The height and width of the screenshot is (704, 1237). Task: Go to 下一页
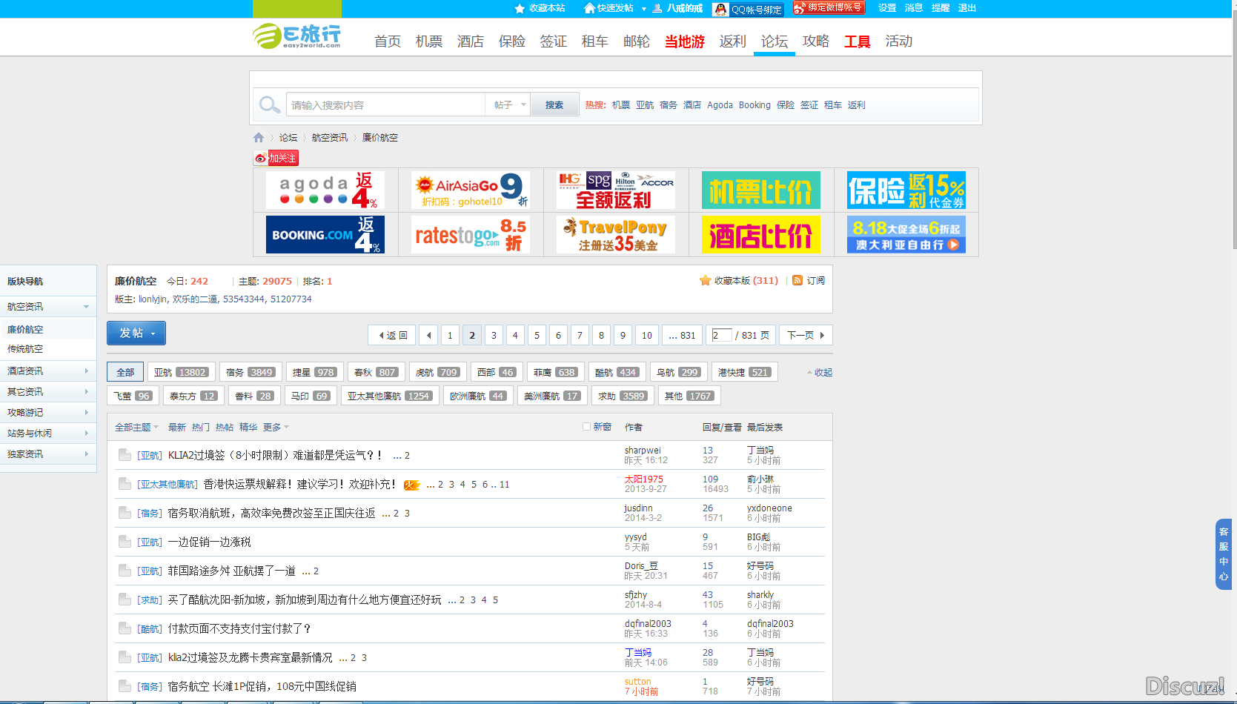click(806, 335)
